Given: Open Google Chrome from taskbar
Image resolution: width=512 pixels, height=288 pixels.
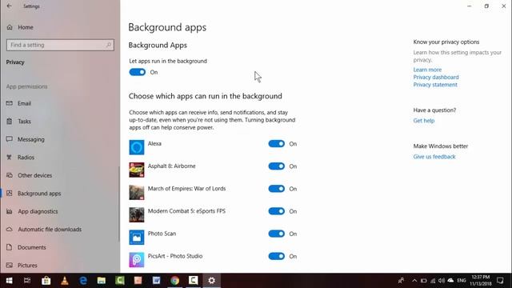Looking at the screenshot, I should (174, 281).
